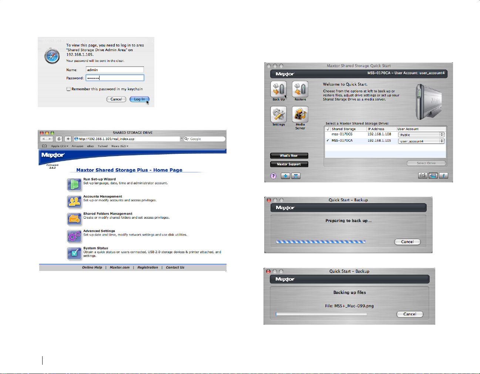Click the blue collapse icon next to the plus
This screenshot has height=374, width=480.
(x=296, y=176)
